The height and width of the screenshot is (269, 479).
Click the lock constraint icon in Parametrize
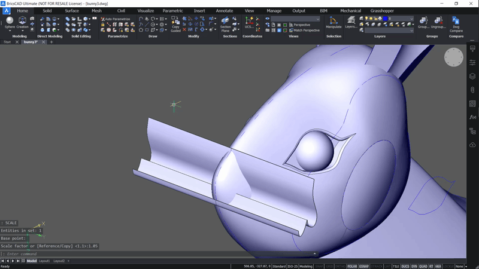pos(102,25)
